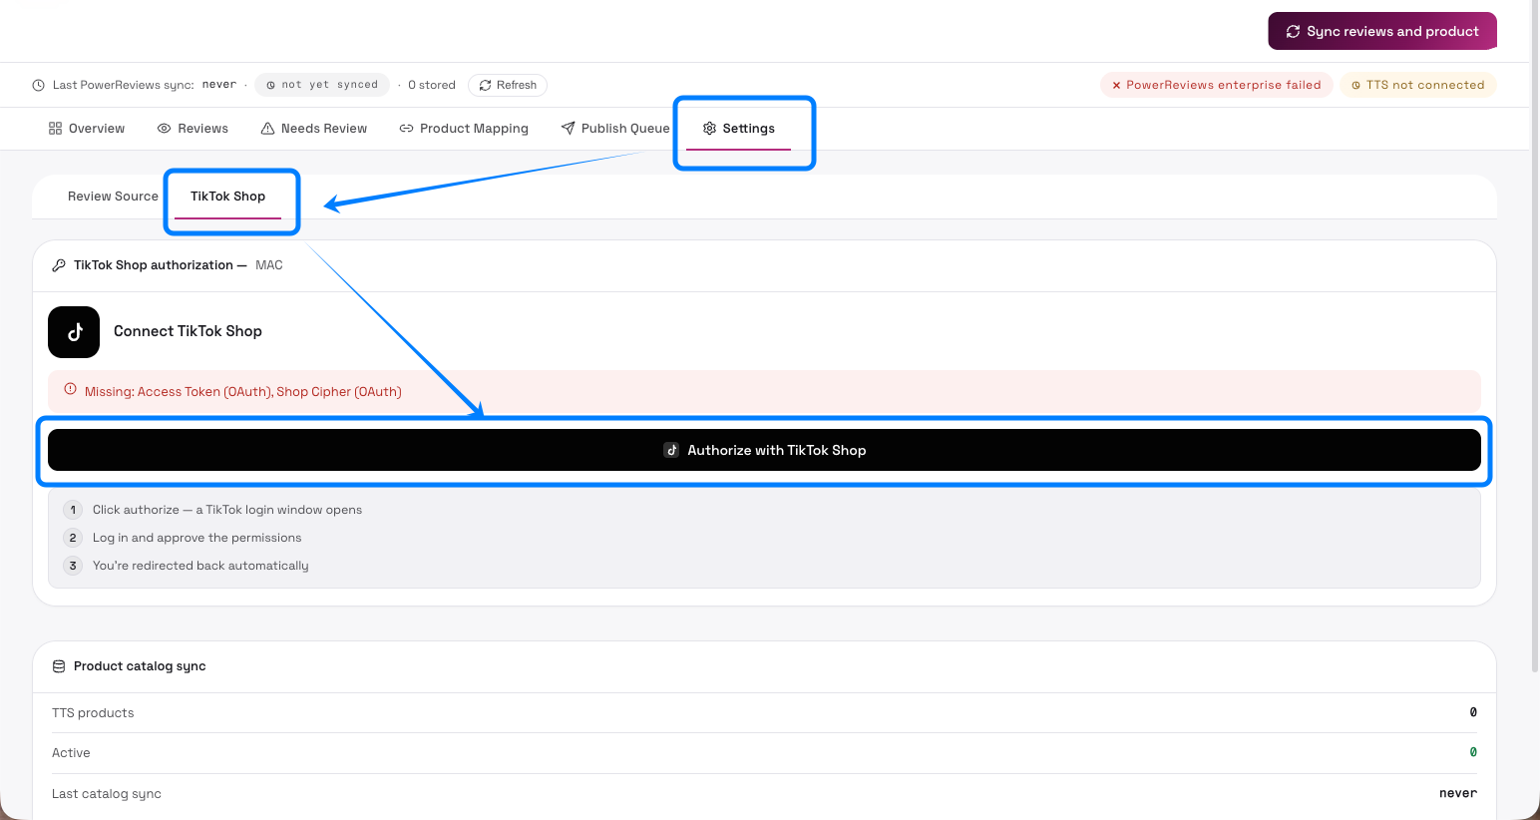Viewport: 1540px width, 820px height.
Task: Select the Review Source sub-tab
Action: tap(113, 197)
